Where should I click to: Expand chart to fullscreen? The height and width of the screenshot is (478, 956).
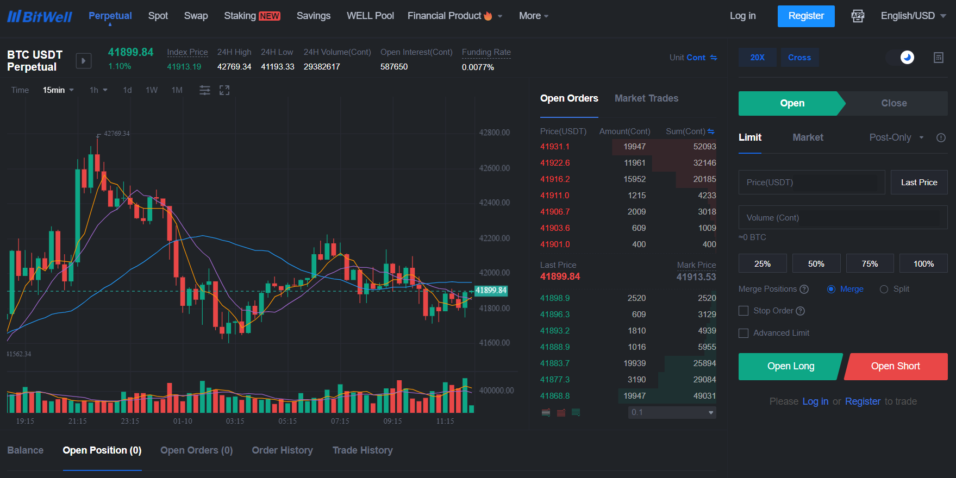(x=224, y=90)
